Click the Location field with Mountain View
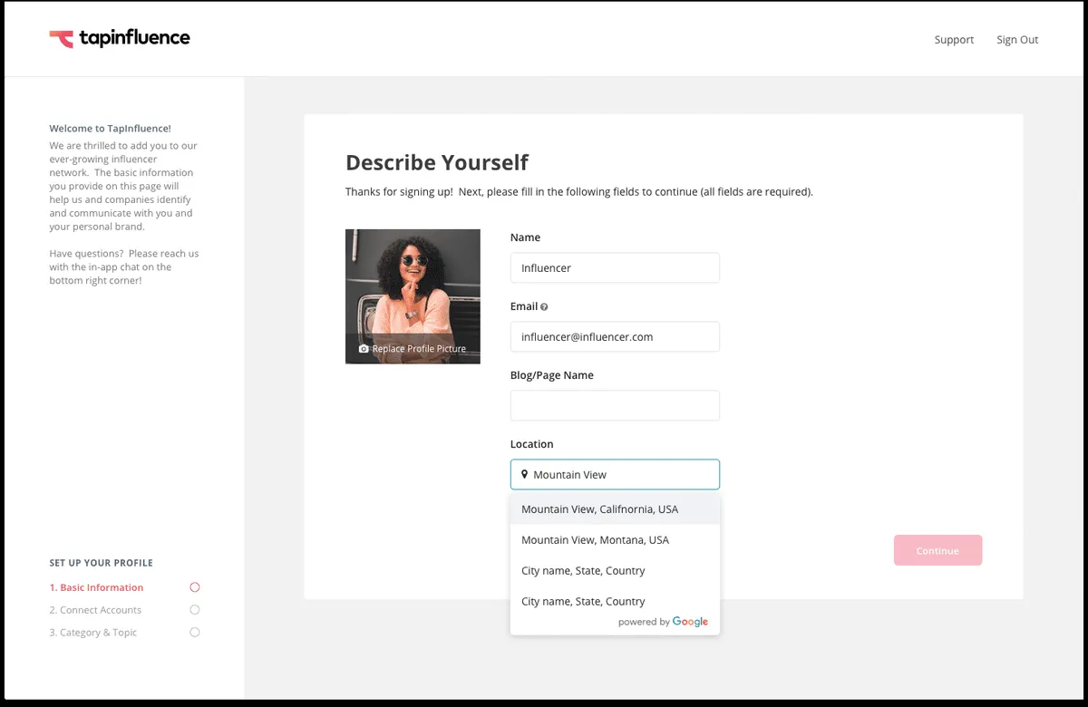This screenshot has height=707, width=1088. click(615, 474)
